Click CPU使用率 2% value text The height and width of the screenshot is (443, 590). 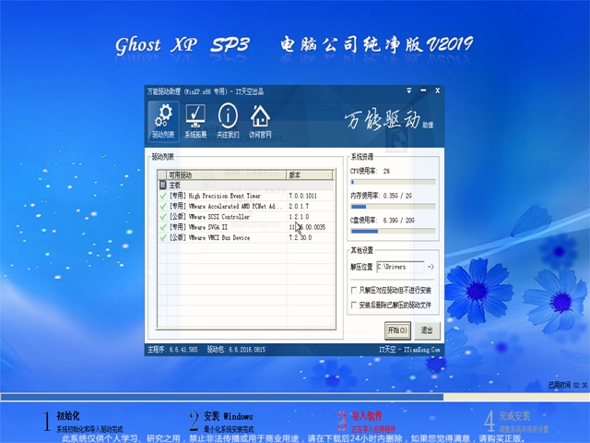[370, 171]
